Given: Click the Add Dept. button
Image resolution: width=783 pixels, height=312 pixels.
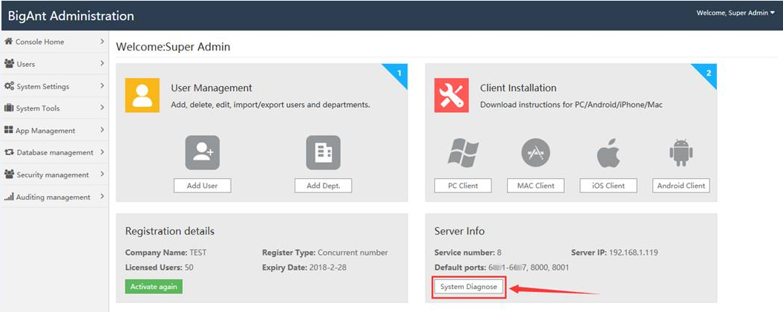Looking at the screenshot, I should (x=323, y=186).
